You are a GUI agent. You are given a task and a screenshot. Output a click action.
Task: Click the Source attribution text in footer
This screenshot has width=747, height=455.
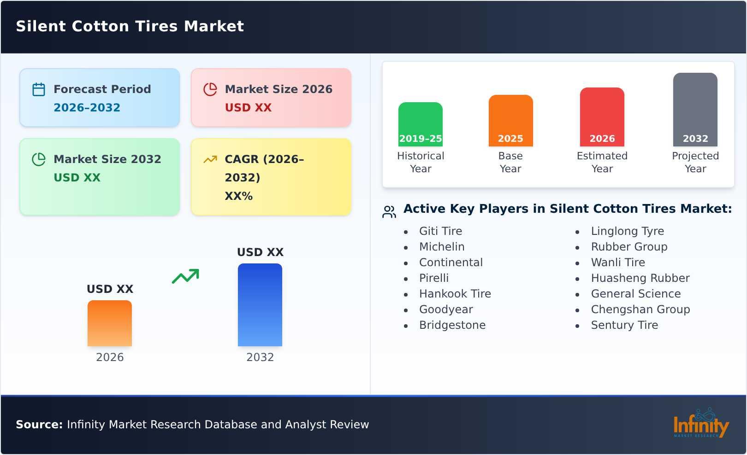click(192, 424)
